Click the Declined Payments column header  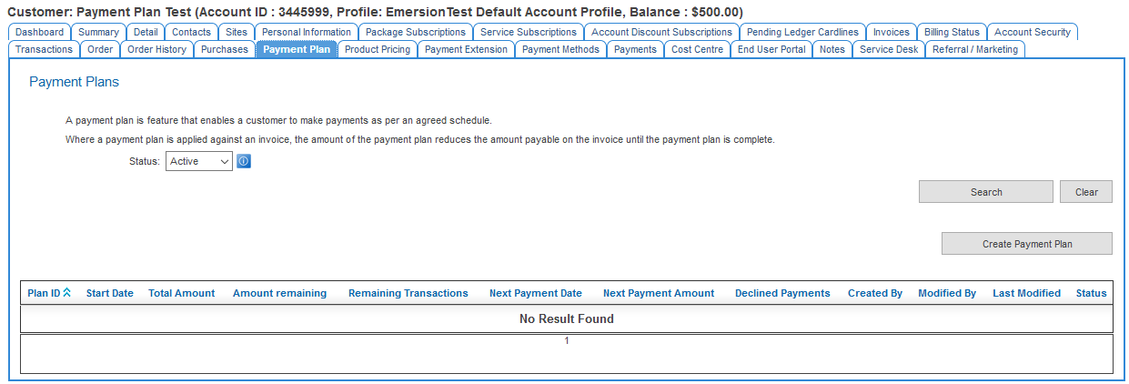pos(782,293)
